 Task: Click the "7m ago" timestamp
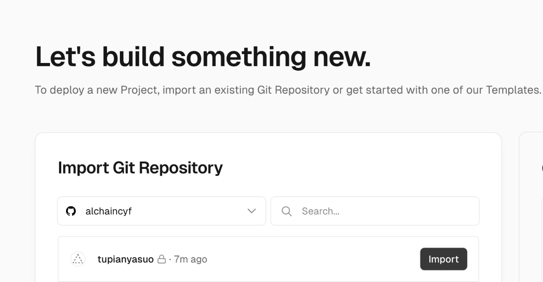point(191,259)
